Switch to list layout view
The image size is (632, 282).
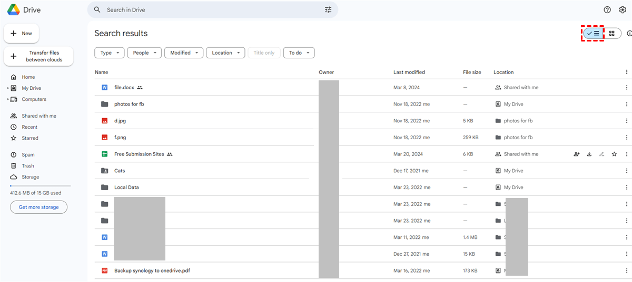[x=594, y=34]
